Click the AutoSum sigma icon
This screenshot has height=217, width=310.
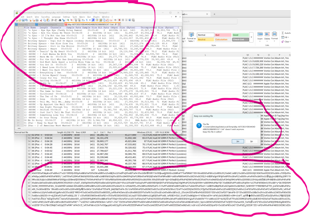point(283,33)
